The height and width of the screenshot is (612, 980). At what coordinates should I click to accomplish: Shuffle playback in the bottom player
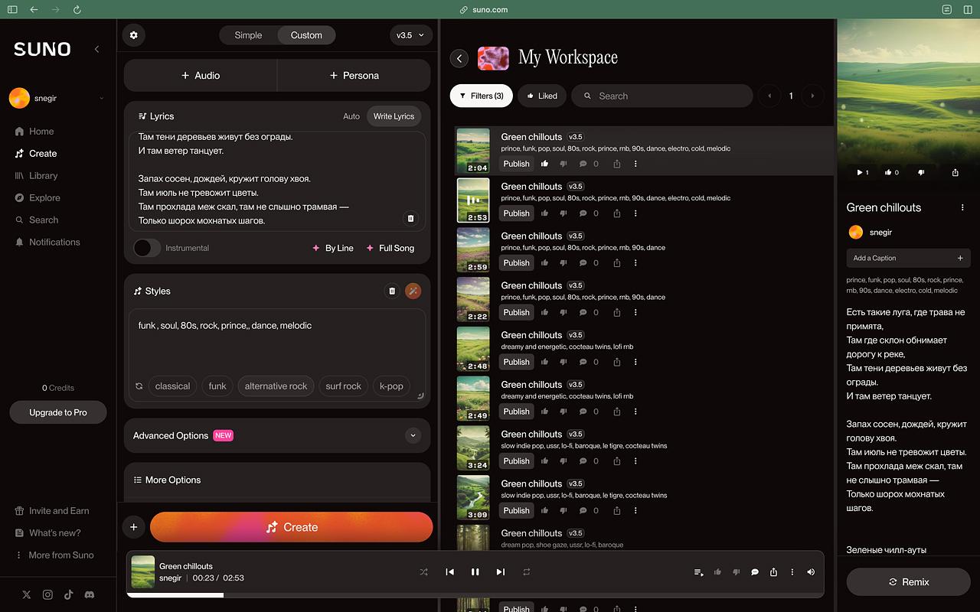[x=423, y=572]
